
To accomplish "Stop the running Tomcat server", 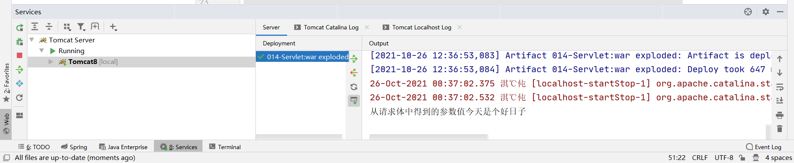I will (20, 55).
